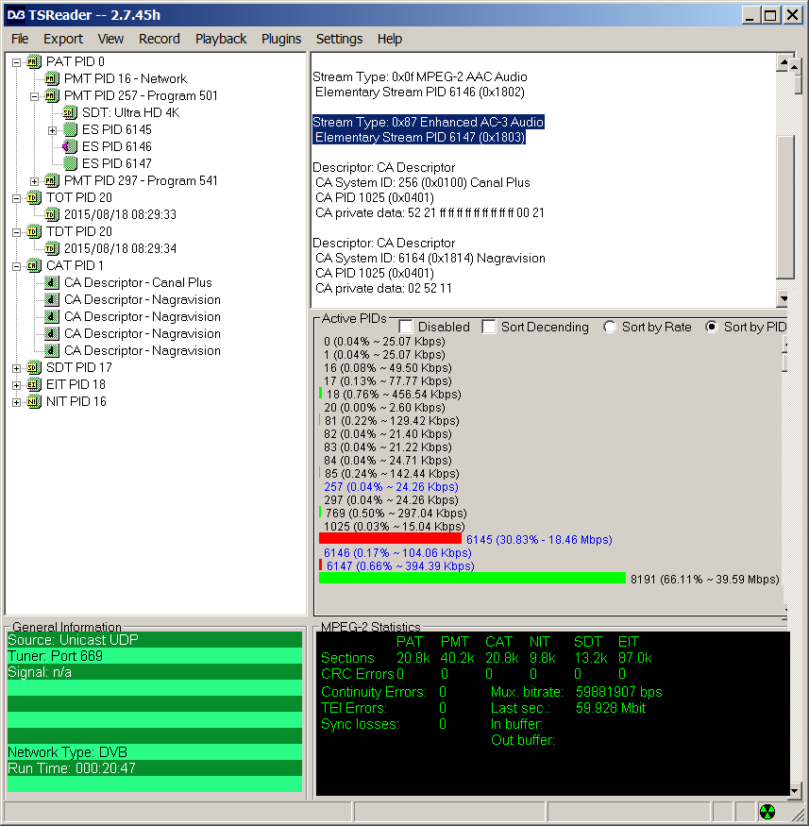Screen dimensions: 809x826
Task: Toggle the Sort Decending checkbox
Action: click(489, 327)
